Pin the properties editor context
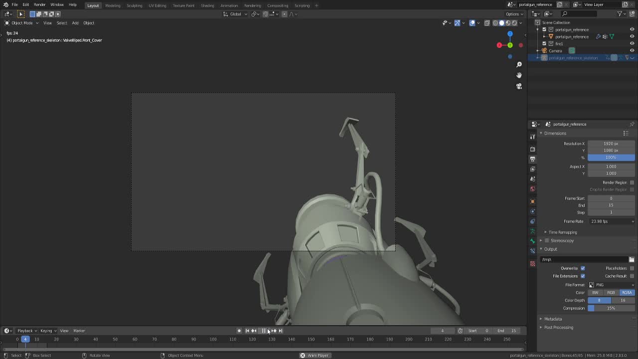Image resolution: width=638 pixels, height=359 pixels. (x=632, y=124)
